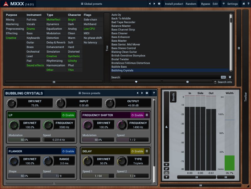
Task: Toggle the Flanger Enable button
Action: pyautogui.click(x=68, y=151)
